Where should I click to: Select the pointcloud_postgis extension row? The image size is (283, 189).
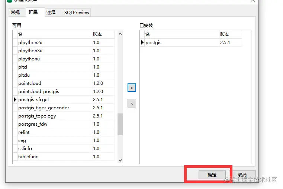[64, 92]
